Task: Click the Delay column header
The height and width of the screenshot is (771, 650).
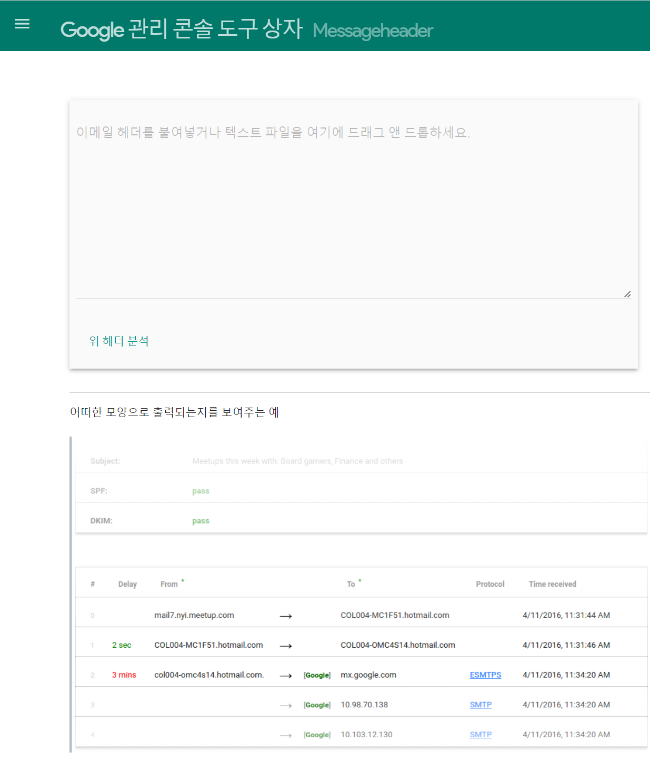Action: pos(127,584)
